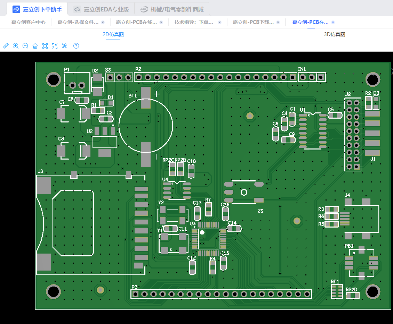This screenshot has width=393, height=324.
Task: Click the zoom out magnifier icon
Action: click(25, 46)
